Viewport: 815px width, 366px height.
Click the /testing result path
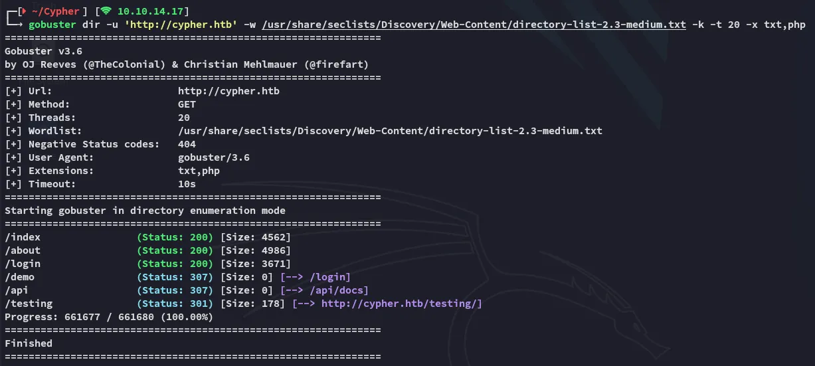click(28, 304)
